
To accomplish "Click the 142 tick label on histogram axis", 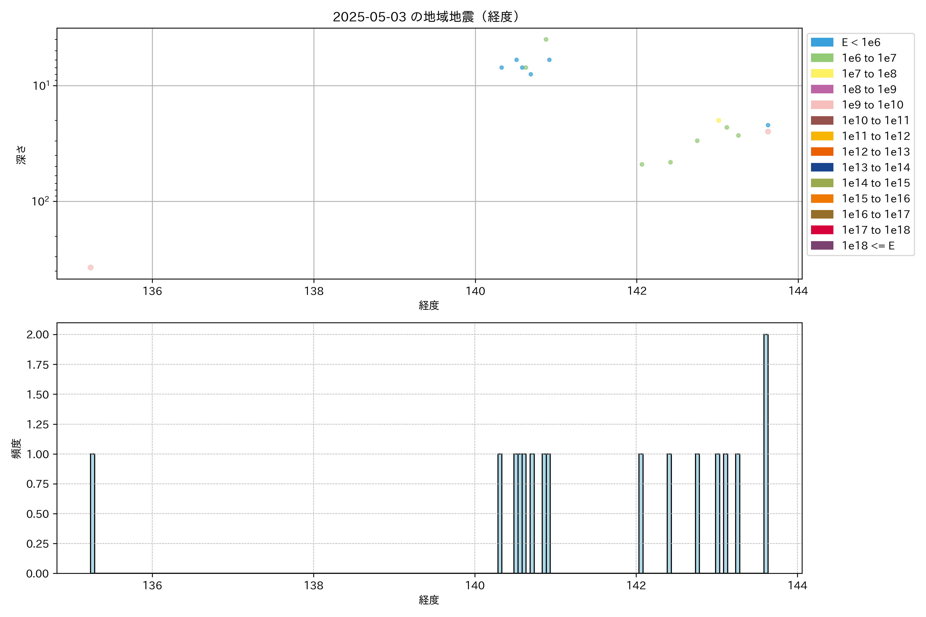I will coord(636,586).
